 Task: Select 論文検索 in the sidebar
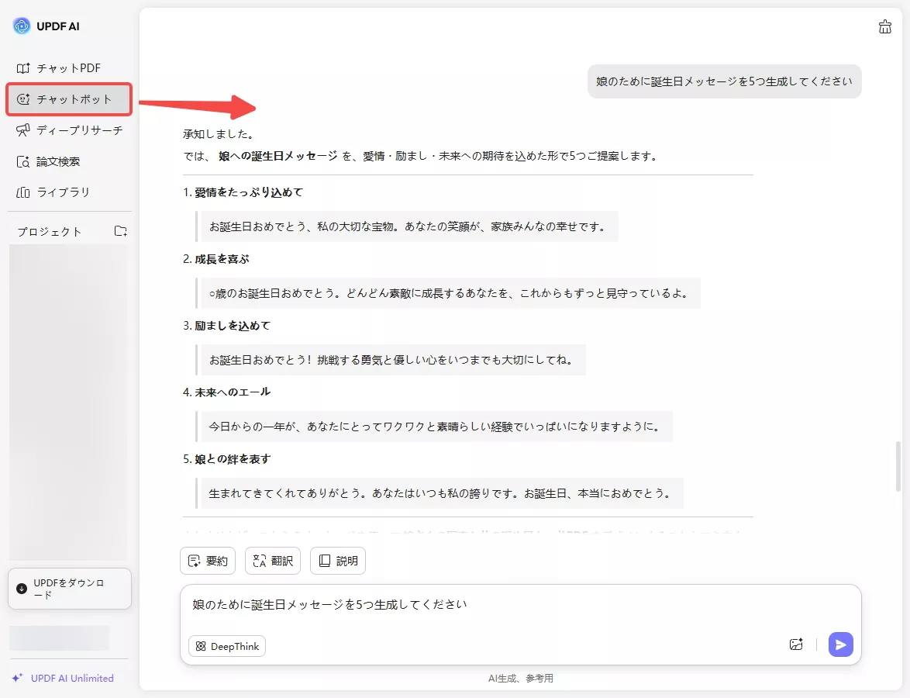coord(60,161)
